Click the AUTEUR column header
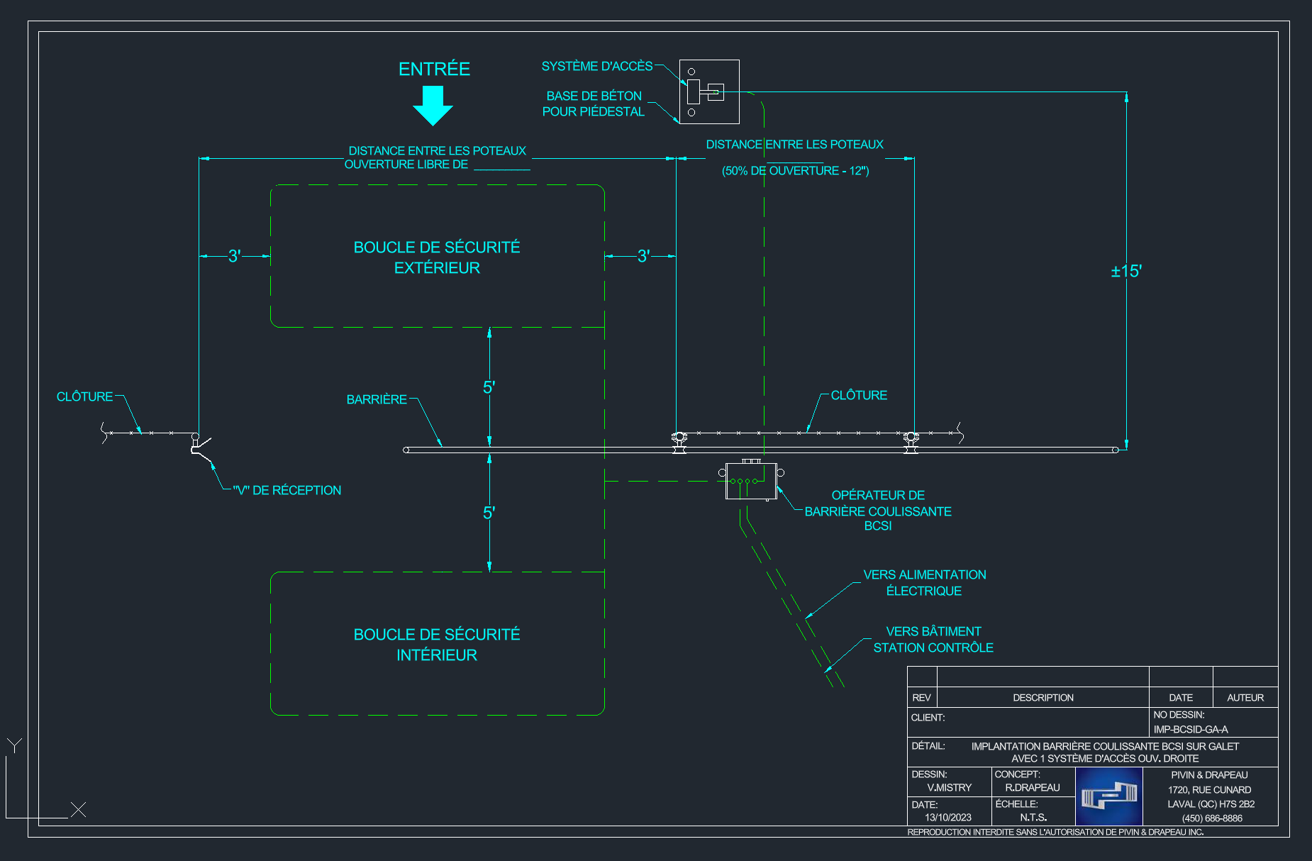This screenshot has width=1312, height=861. [x=1245, y=698]
